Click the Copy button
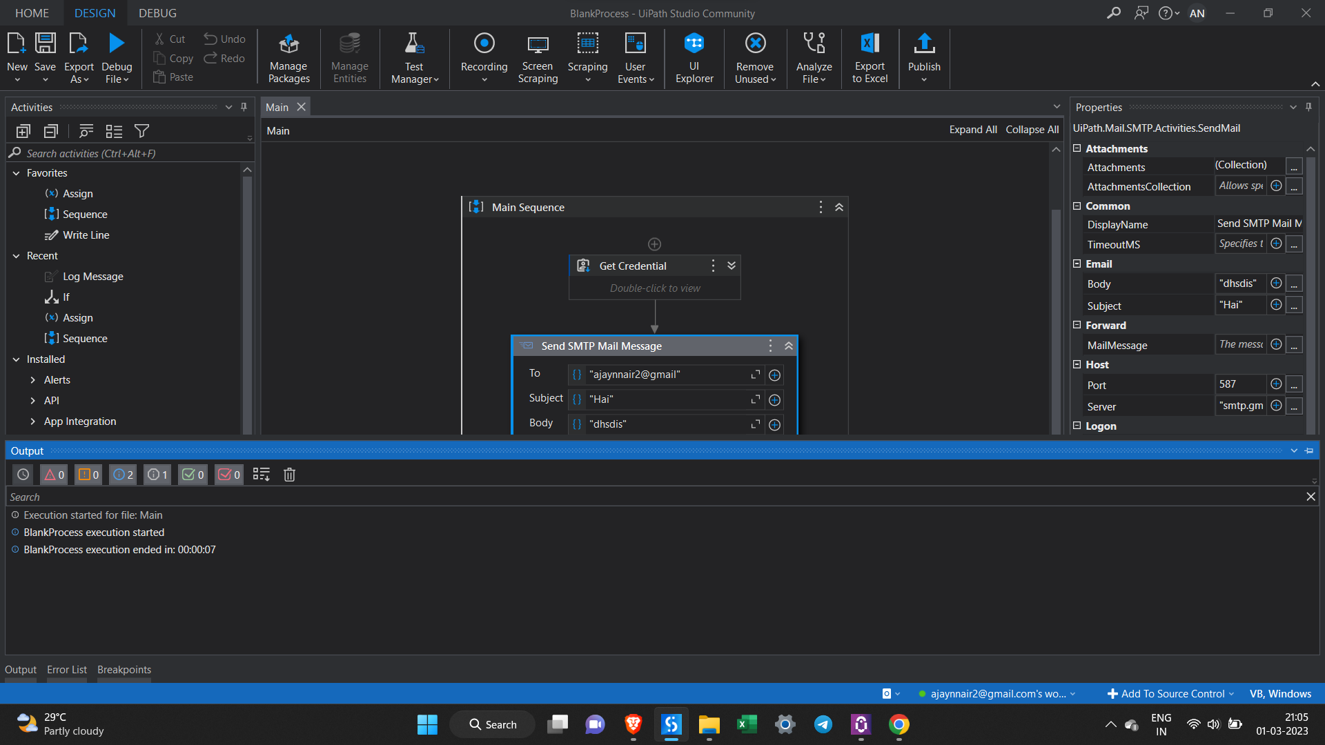The height and width of the screenshot is (745, 1325). [x=173, y=59]
